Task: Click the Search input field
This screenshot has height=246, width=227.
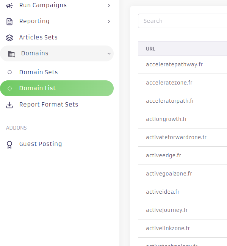Action: (x=182, y=21)
